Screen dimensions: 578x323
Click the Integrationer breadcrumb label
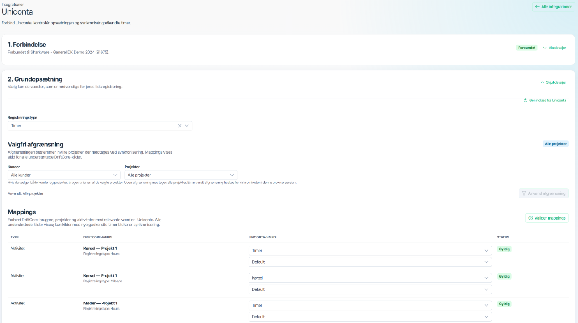tap(13, 5)
